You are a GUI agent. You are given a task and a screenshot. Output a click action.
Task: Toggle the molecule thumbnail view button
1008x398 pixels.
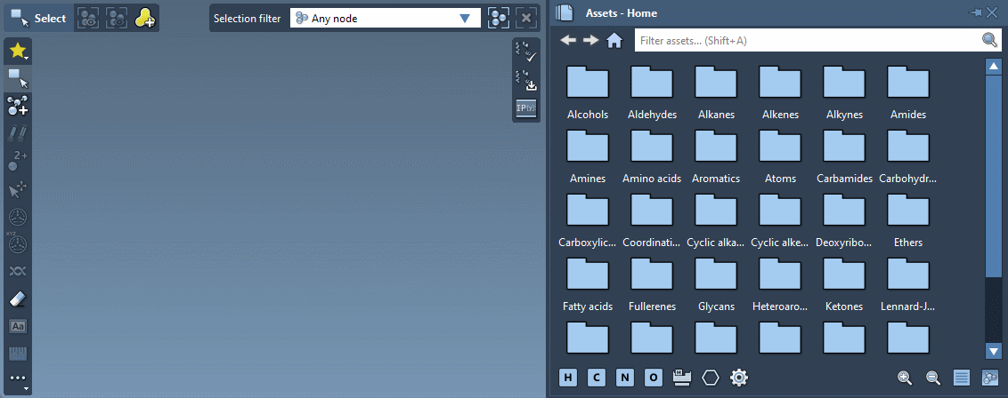point(989,378)
